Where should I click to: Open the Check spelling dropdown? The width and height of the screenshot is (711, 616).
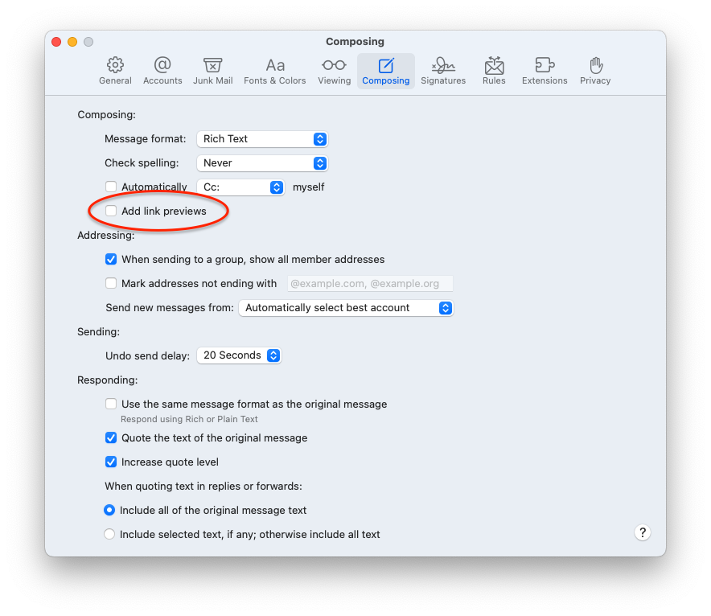[x=262, y=162]
